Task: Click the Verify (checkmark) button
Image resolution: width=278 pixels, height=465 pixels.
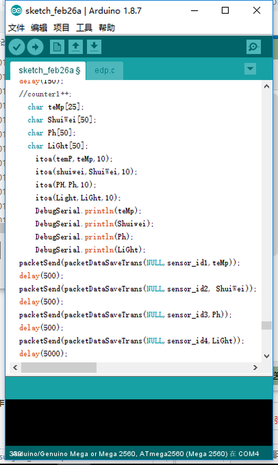Action: (x=17, y=47)
